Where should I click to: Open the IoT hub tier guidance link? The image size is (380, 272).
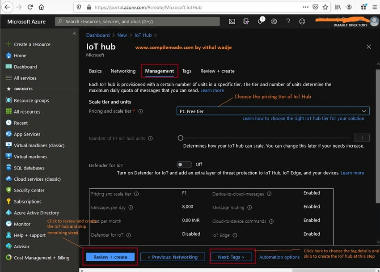[x=303, y=118]
